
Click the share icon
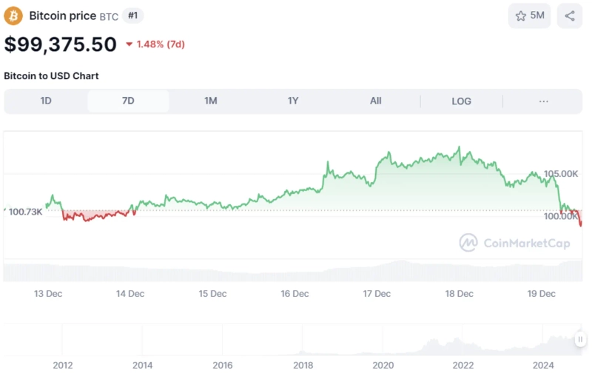(x=569, y=16)
